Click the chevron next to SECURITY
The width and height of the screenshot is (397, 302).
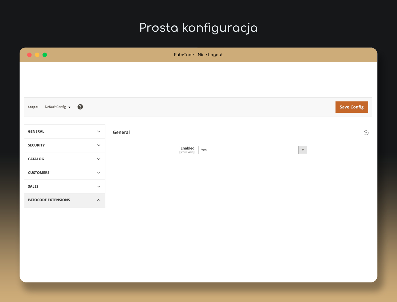click(99, 145)
